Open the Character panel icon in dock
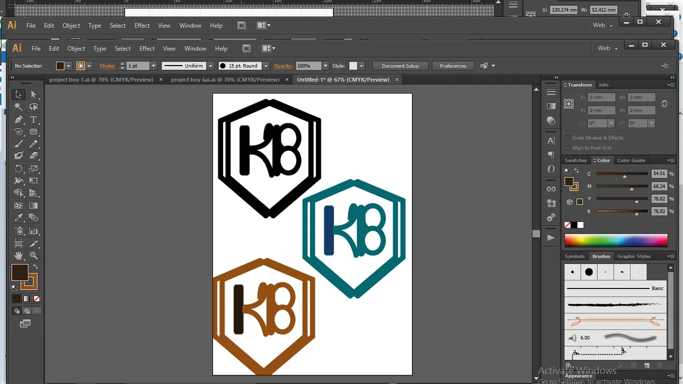Screen dimensions: 683x384 (551, 141)
